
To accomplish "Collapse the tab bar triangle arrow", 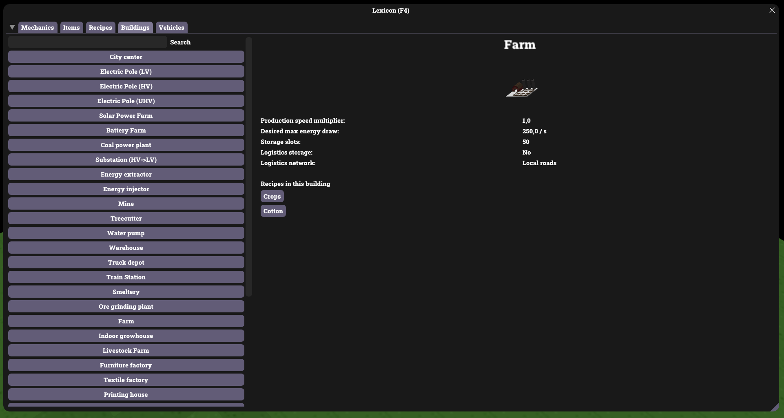I will (x=12, y=27).
